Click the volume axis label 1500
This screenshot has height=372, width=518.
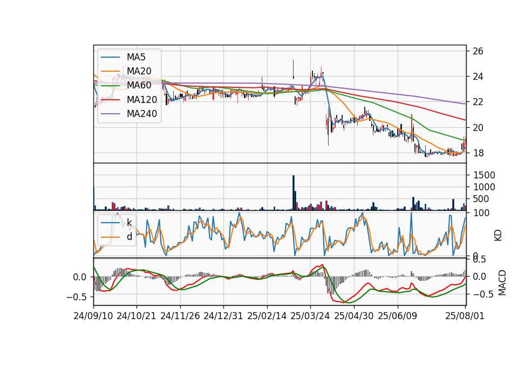pos(484,175)
